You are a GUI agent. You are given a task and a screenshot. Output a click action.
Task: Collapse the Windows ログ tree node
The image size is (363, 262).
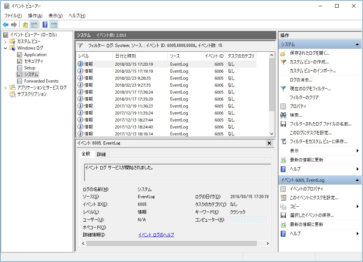tap(5, 48)
